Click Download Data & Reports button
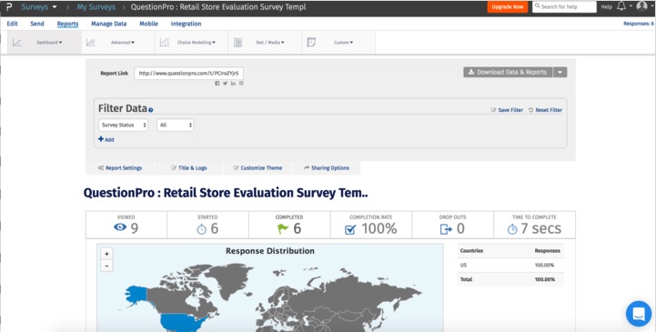The width and height of the screenshot is (656, 332). [508, 73]
